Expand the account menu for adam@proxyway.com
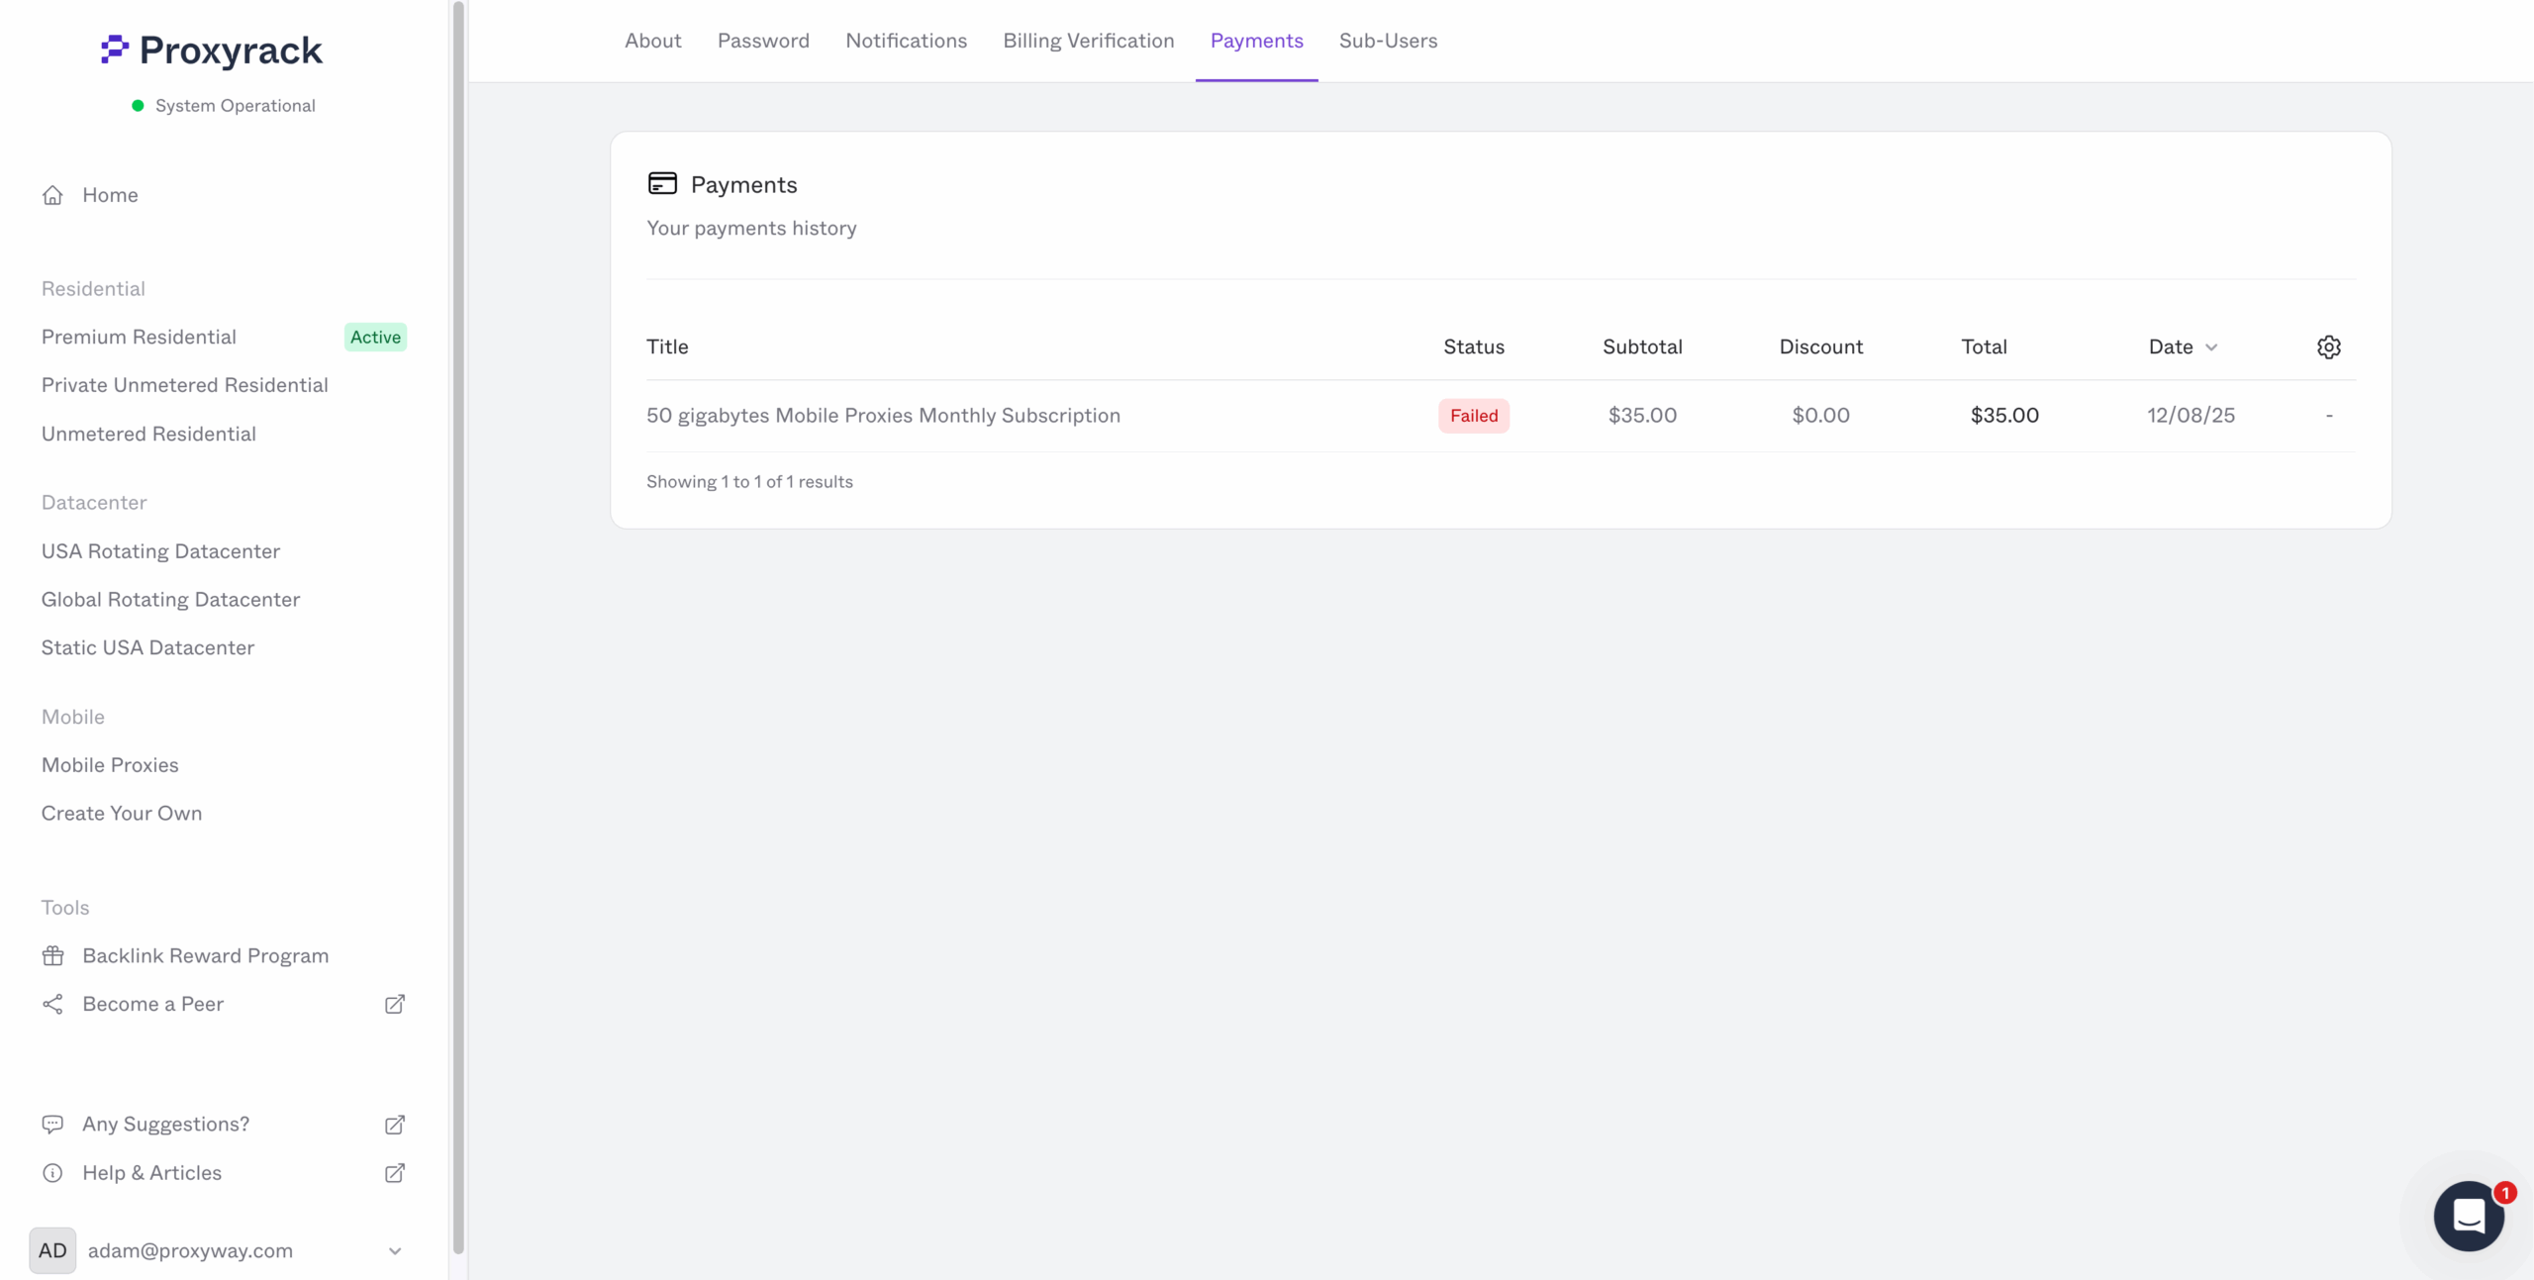The image size is (2534, 1280). (x=396, y=1251)
